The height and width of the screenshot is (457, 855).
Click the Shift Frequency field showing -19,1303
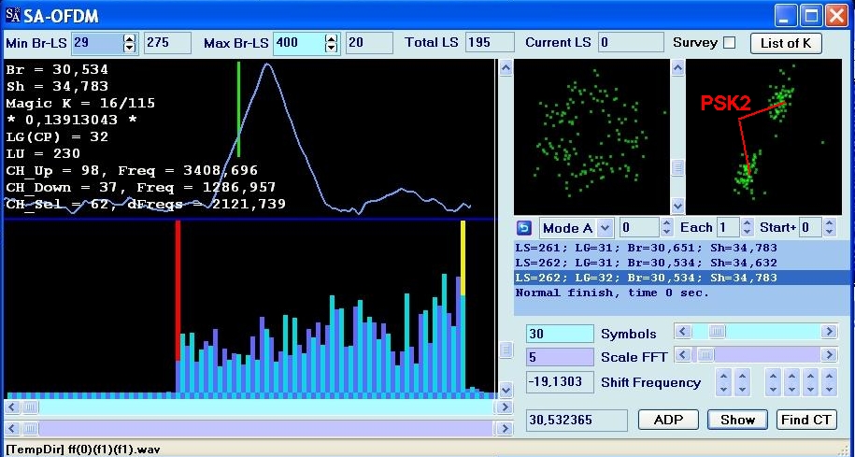560,381
